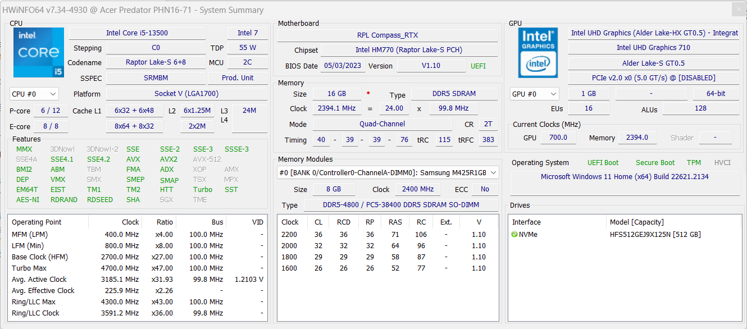Open the GPU #0 selector dropdown

tap(534, 94)
